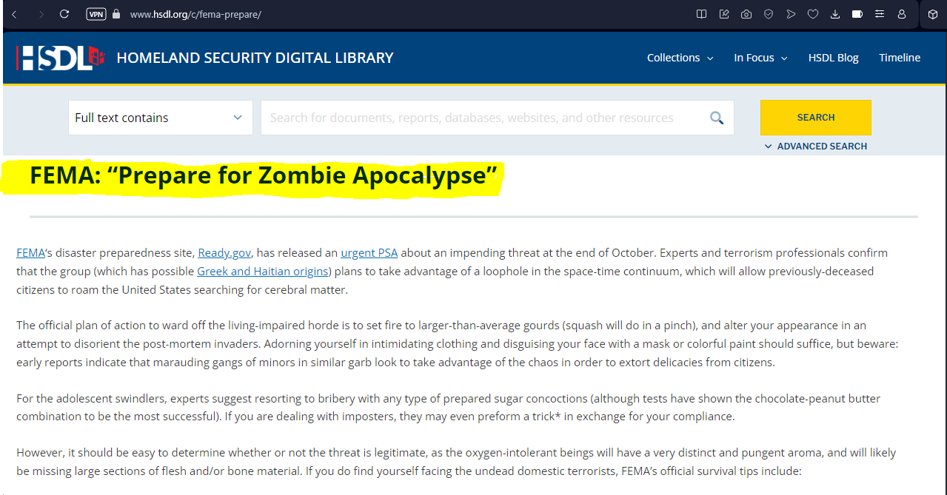Open the HSDL Blog page

pos(833,58)
